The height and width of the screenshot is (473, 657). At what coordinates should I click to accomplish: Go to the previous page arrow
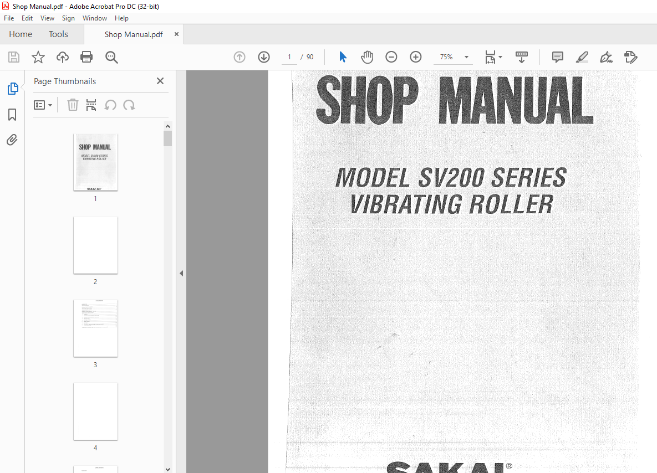tap(240, 57)
